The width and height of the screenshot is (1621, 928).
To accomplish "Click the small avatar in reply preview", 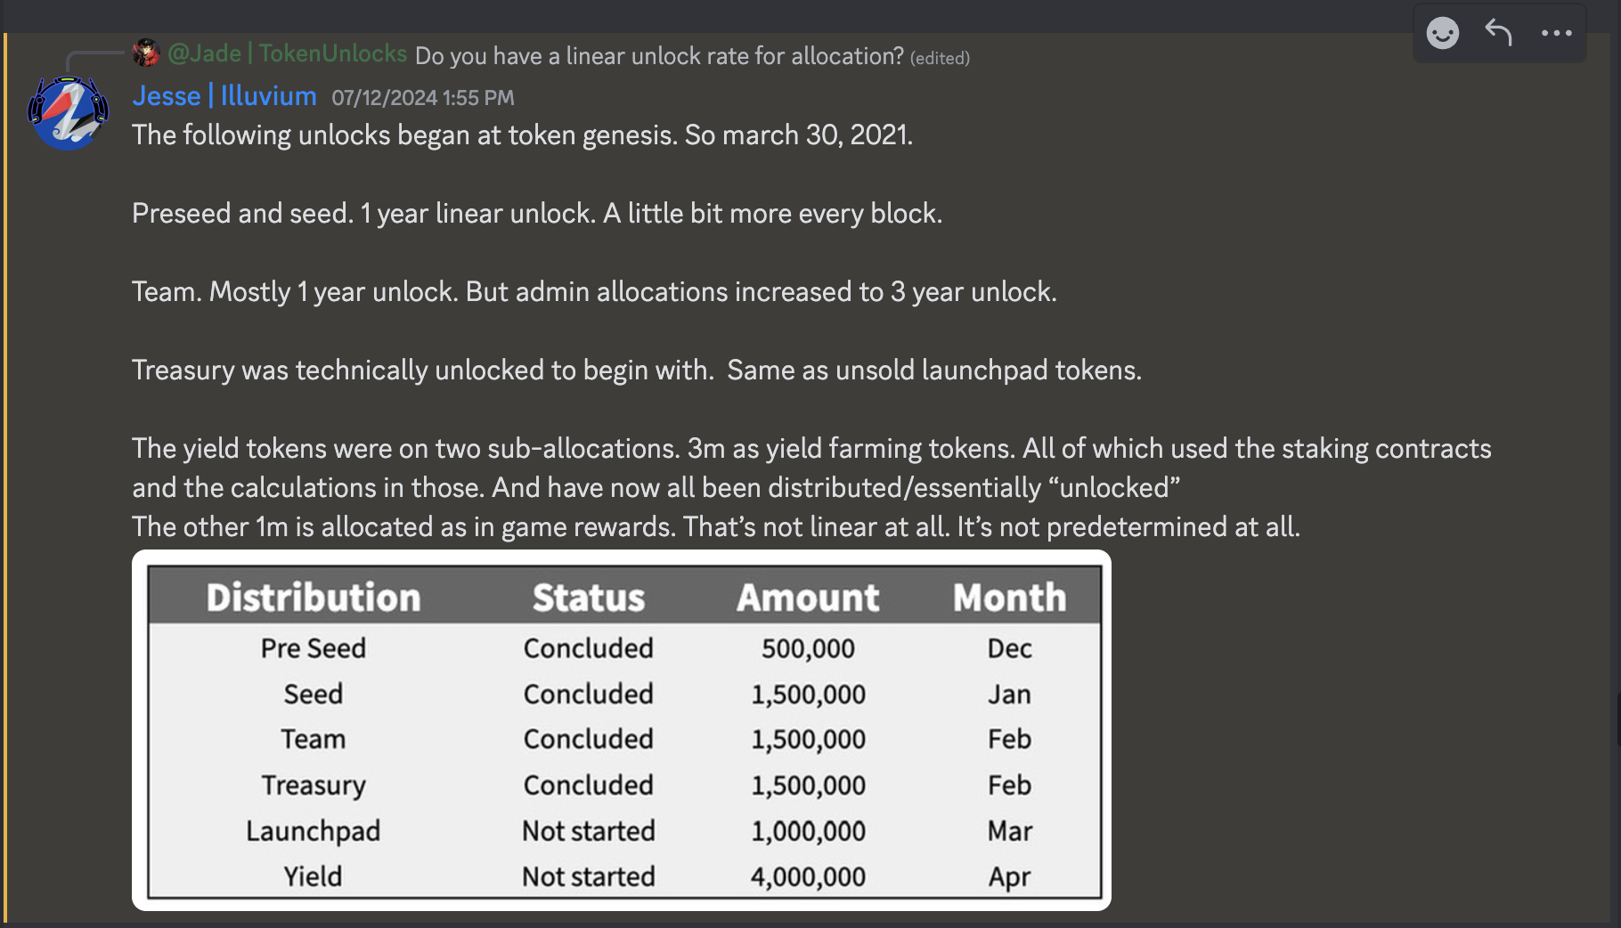I will tap(146, 53).
